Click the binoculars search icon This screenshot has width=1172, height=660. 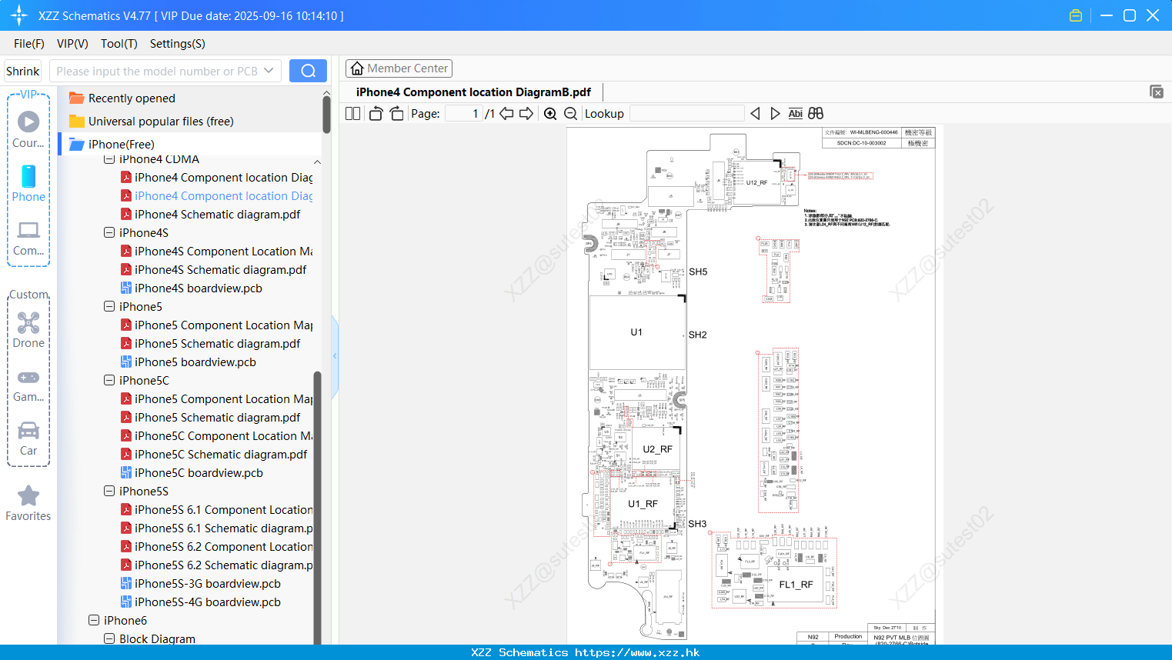816,114
